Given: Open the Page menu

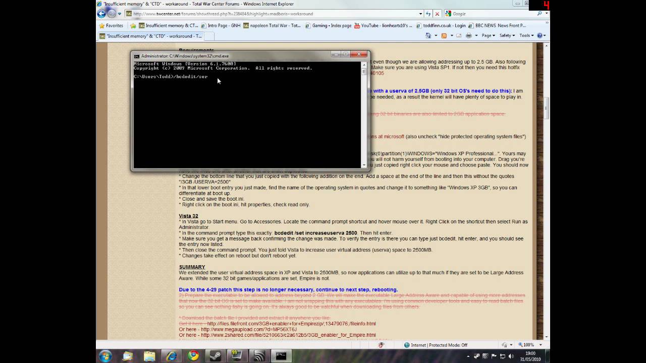Looking at the screenshot, I should (x=488, y=36).
